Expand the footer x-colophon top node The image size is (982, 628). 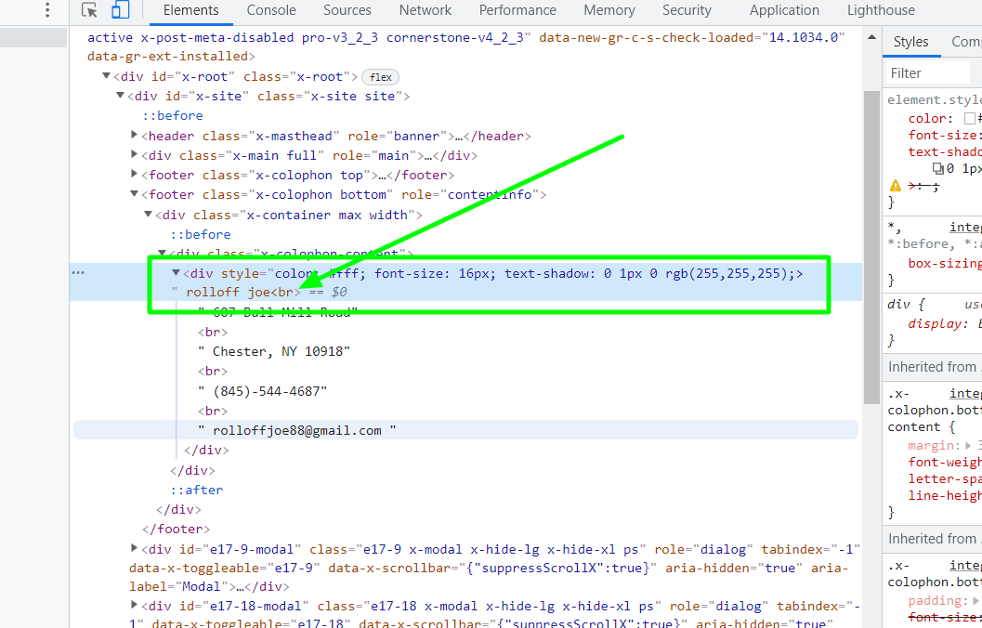pyautogui.click(x=135, y=176)
